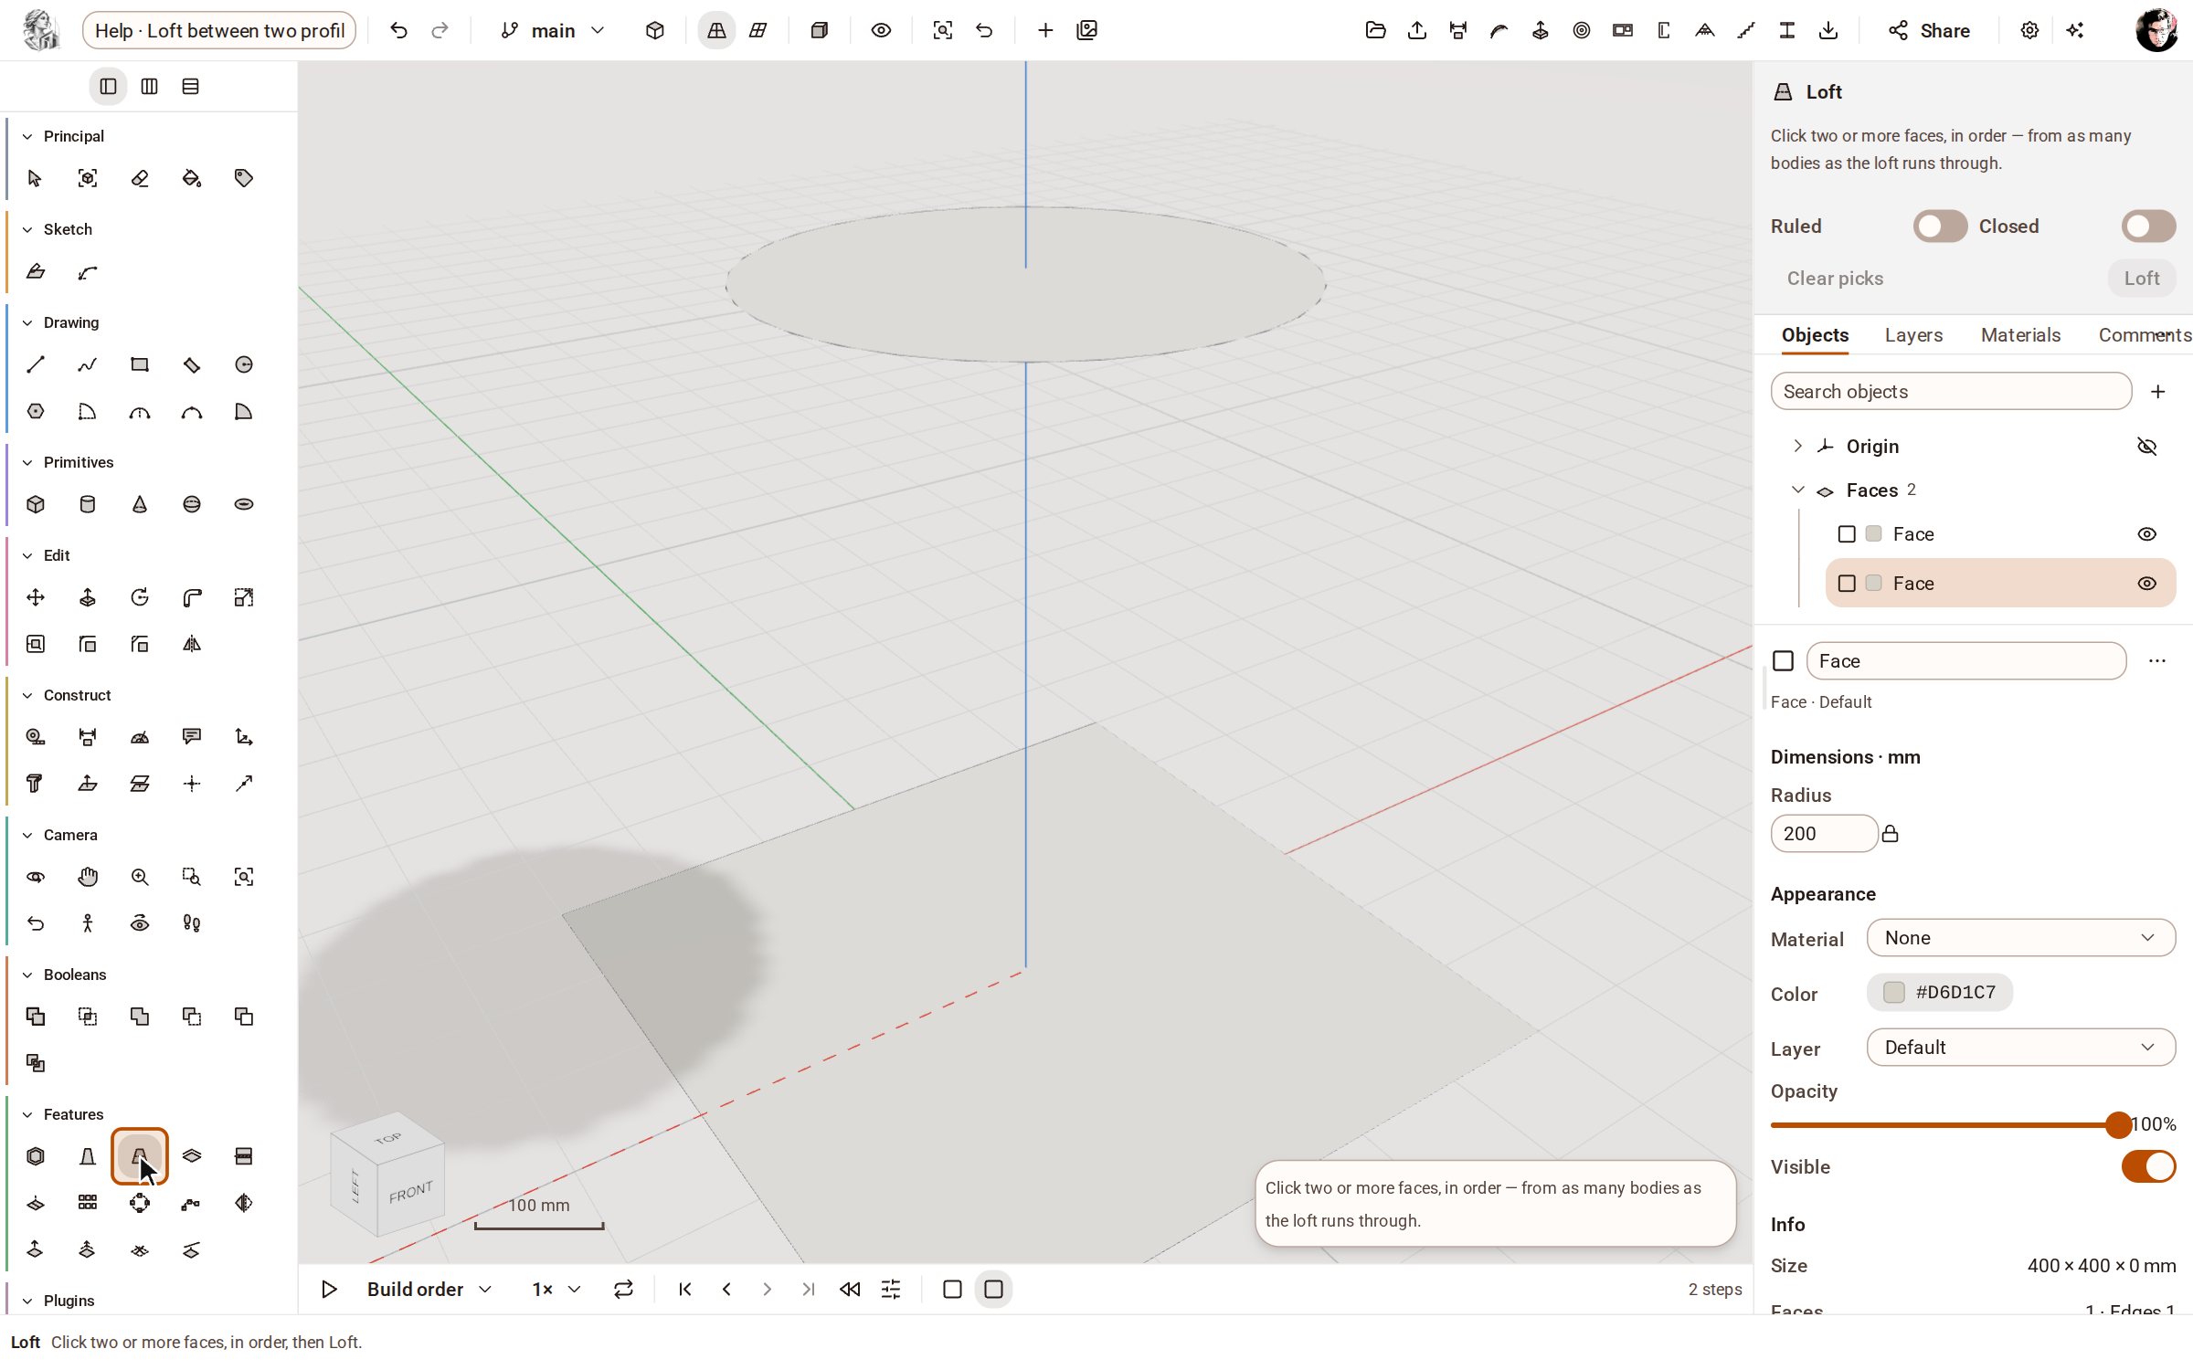Insert a Torus primitive
The height and width of the screenshot is (1370, 2193).
244,504
